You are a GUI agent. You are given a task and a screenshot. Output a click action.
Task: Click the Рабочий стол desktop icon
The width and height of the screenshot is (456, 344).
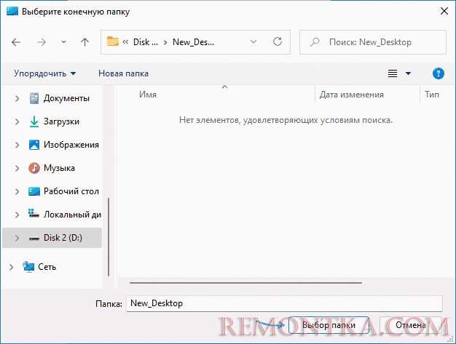click(x=34, y=191)
